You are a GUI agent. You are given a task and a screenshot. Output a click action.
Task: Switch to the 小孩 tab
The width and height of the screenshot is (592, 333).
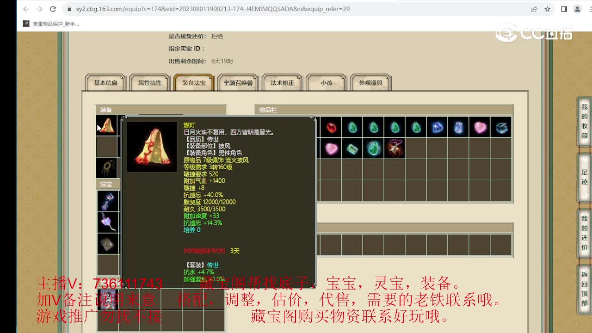tap(327, 83)
